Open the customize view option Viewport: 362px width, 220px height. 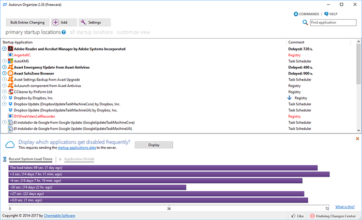point(133,33)
